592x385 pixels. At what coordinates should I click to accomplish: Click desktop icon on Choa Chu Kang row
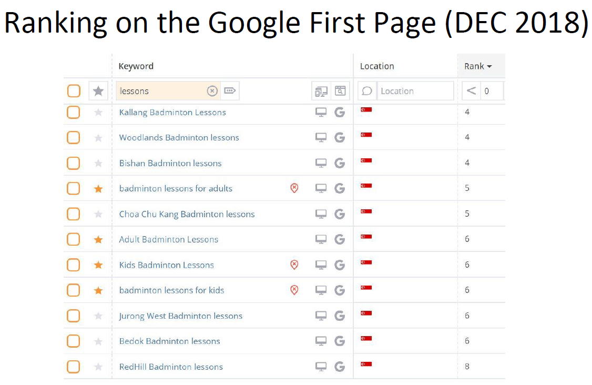(321, 214)
